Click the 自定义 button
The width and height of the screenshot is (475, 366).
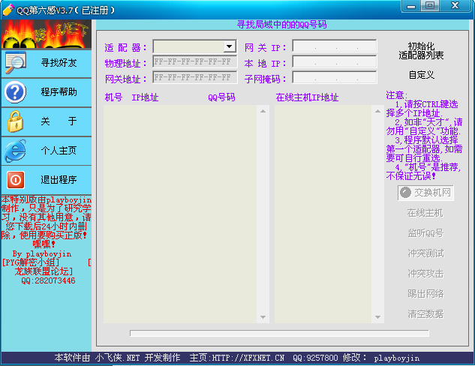point(421,75)
